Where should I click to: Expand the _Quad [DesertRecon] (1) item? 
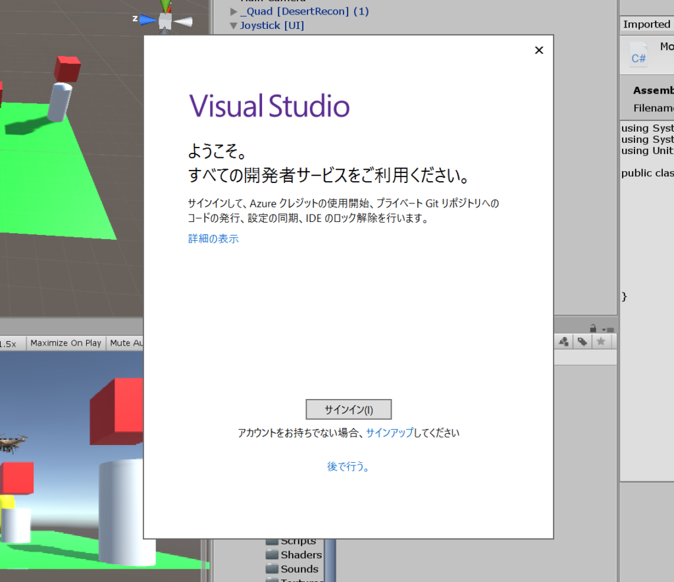pyautogui.click(x=234, y=12)
